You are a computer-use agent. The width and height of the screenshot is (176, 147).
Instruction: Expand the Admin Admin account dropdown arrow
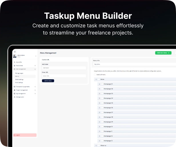pos(36,56)
